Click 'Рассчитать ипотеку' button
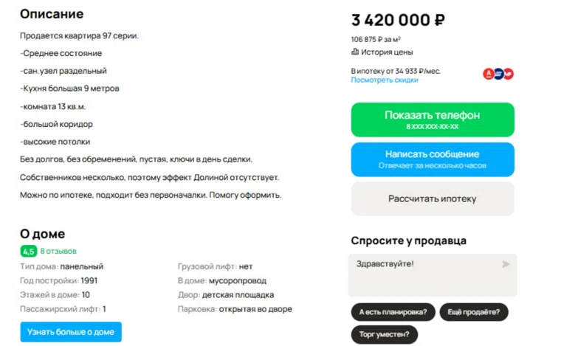This screenshot has width=561, height=346. (x=432, y=198)
